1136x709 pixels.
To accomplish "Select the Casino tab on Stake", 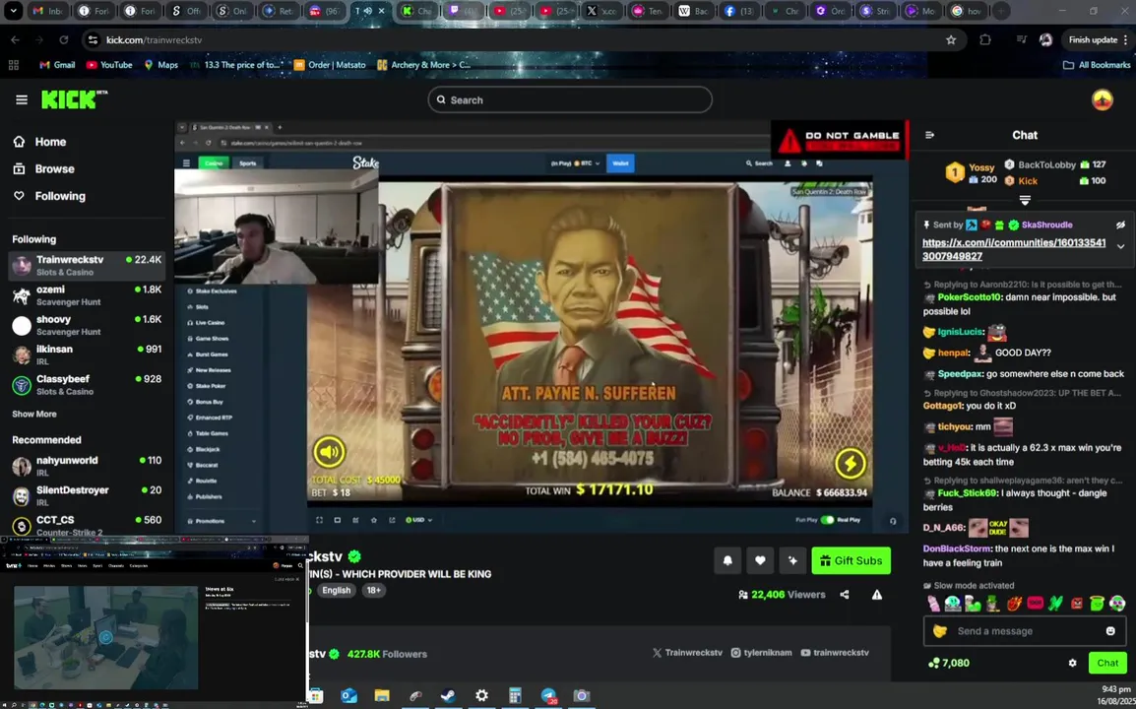I will (214, 163).
